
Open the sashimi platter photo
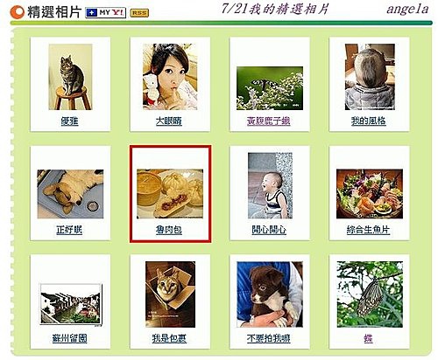(370, 194)
